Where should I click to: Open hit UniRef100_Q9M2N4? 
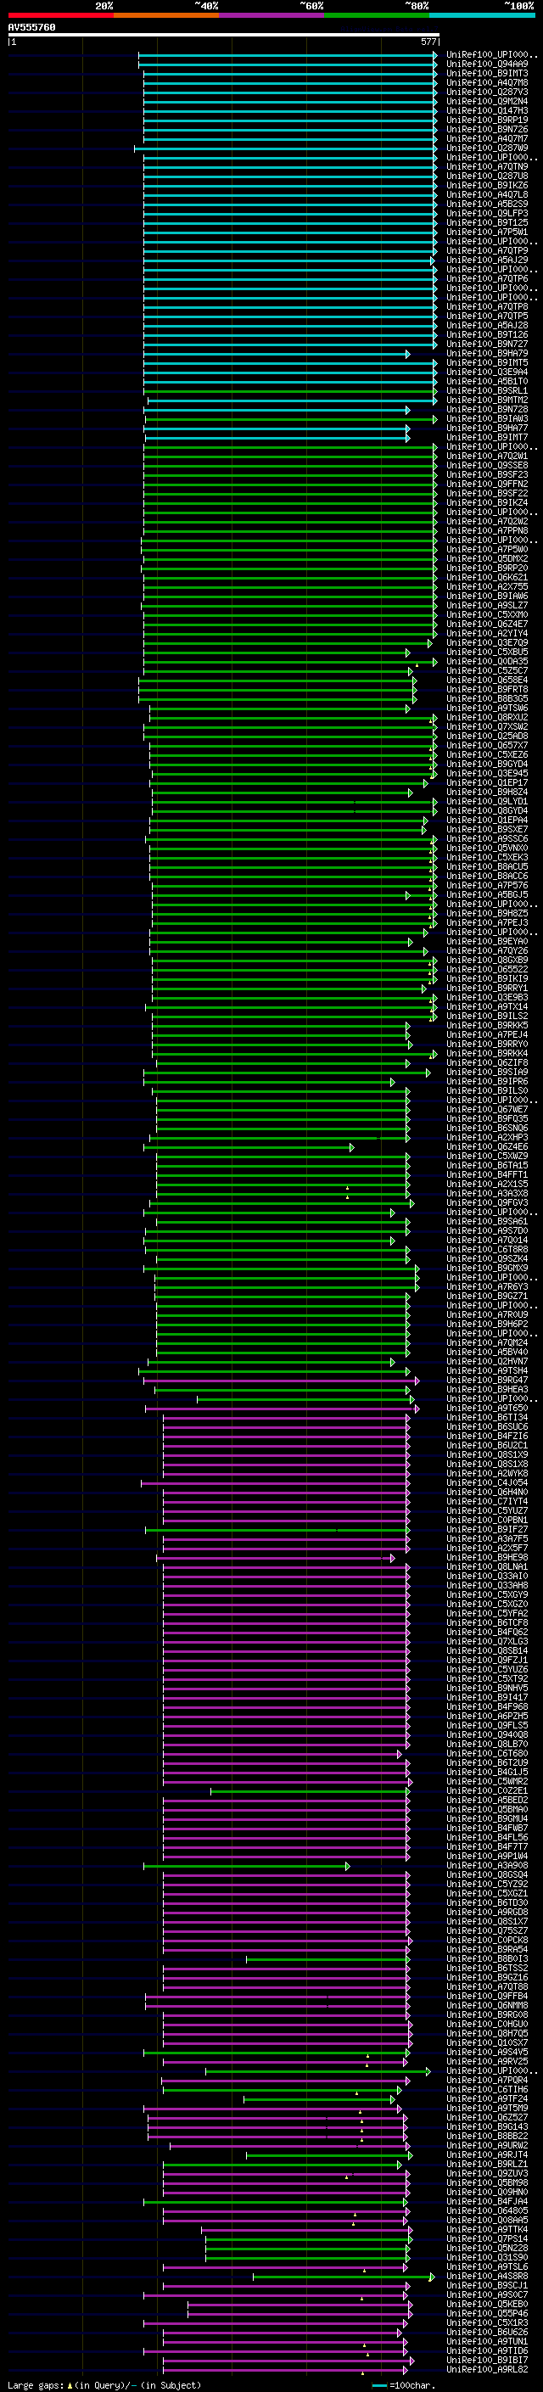click(487, 101)
